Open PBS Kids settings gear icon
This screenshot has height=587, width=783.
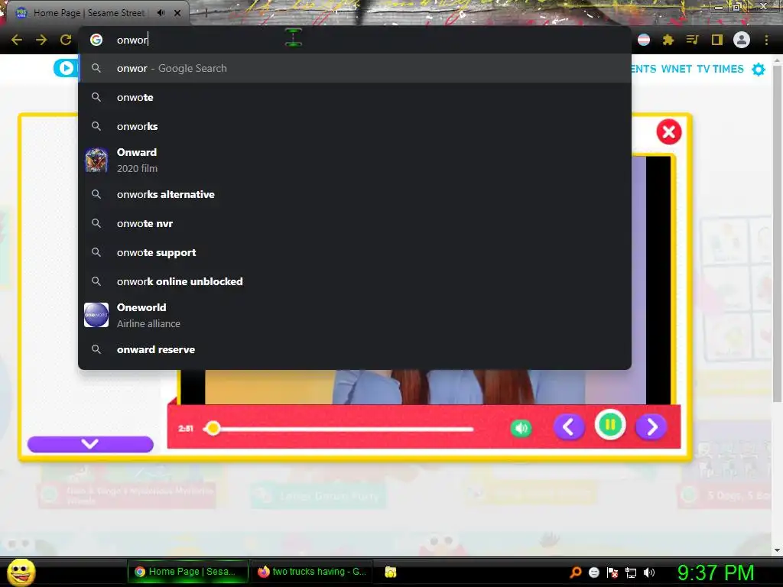[759, 70]
